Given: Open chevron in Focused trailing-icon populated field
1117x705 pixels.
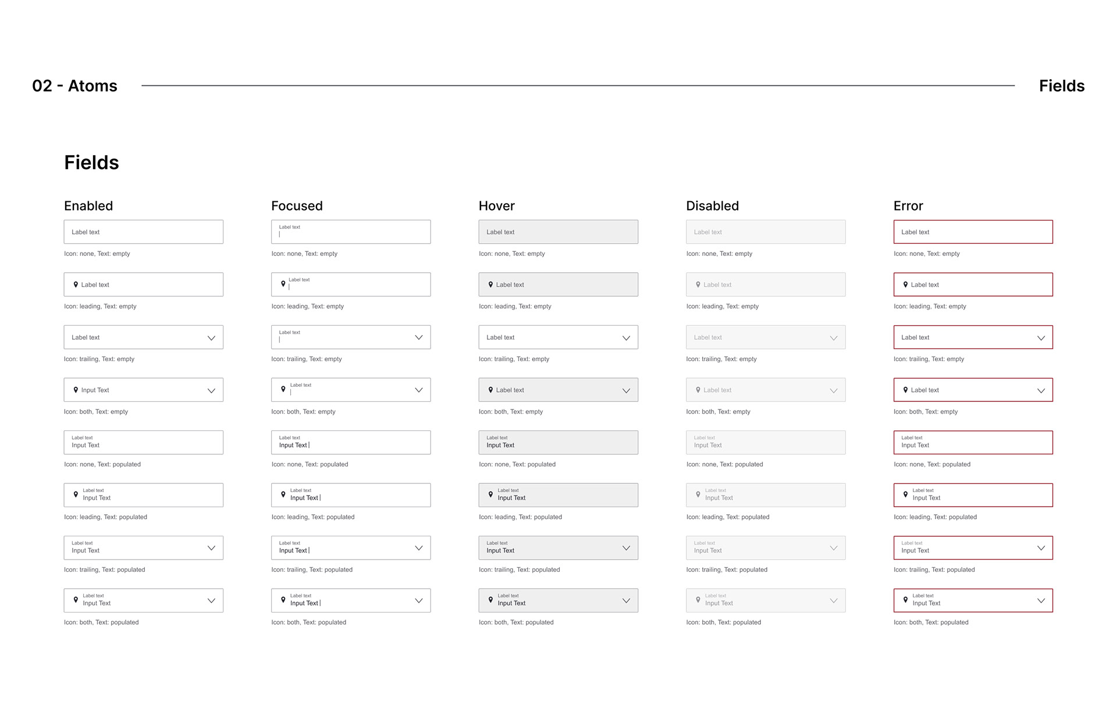Looking at the screenshot, I should point(418,548).
